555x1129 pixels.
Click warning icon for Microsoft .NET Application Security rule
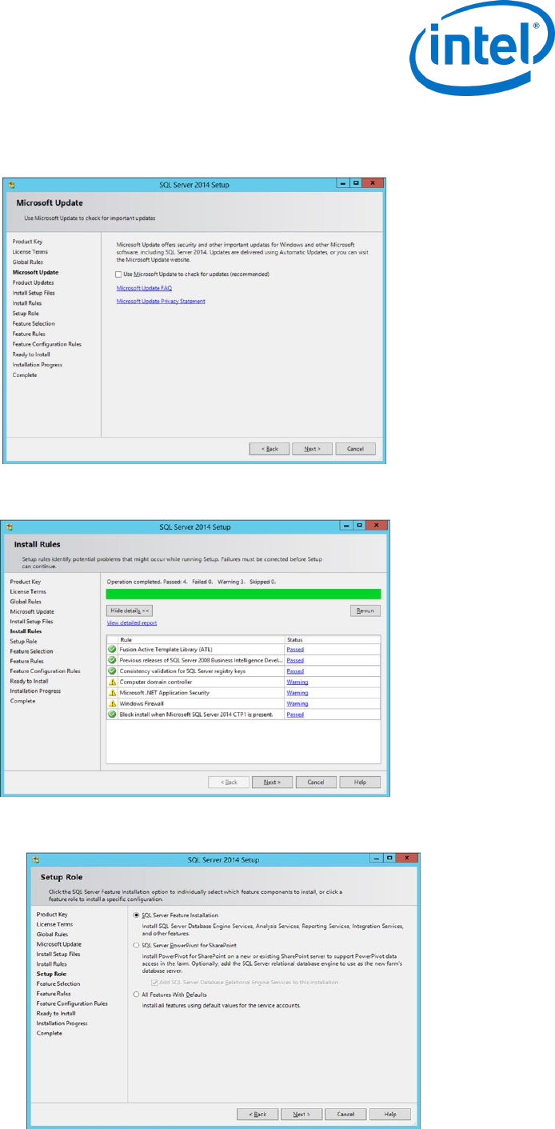click(x=112, y=692)
